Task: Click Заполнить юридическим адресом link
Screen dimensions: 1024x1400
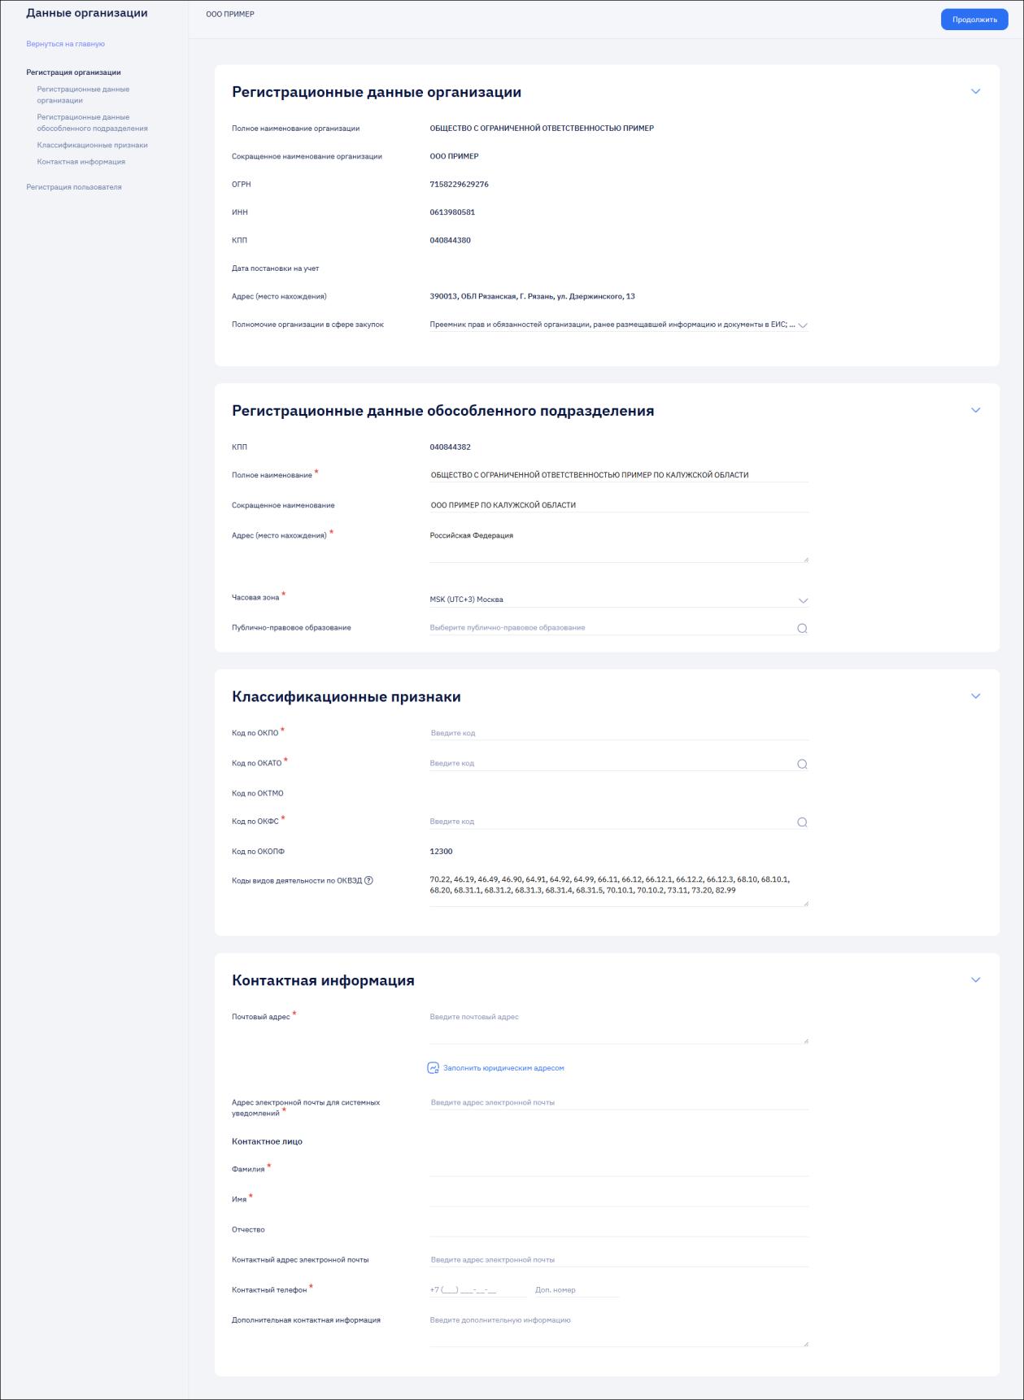Action: pyautogui.click(x=503, y=1068)
